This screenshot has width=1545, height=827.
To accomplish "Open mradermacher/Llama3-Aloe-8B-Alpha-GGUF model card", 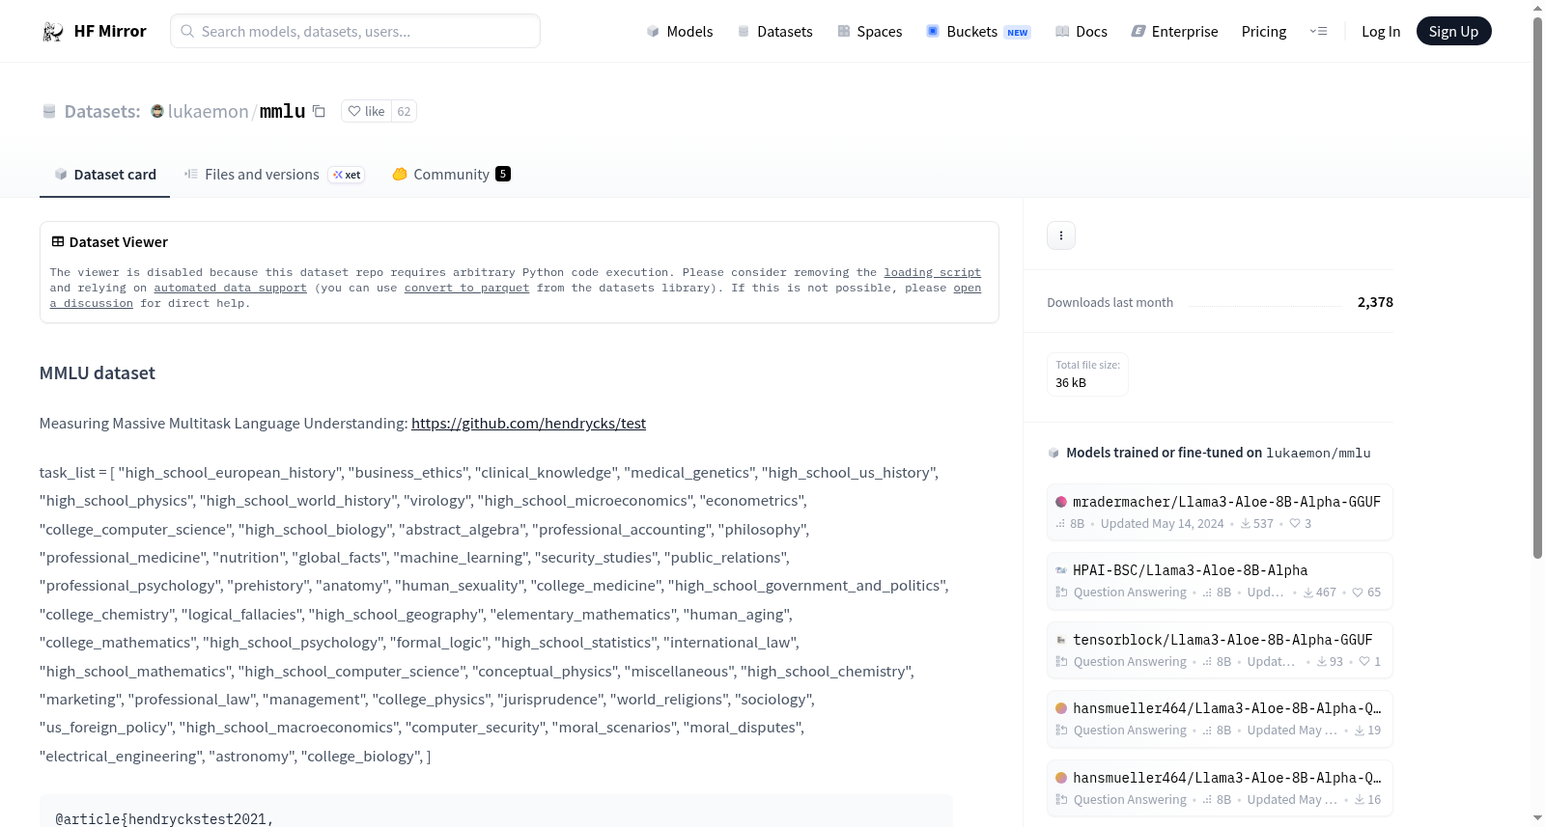I will tap(1220, 512).
